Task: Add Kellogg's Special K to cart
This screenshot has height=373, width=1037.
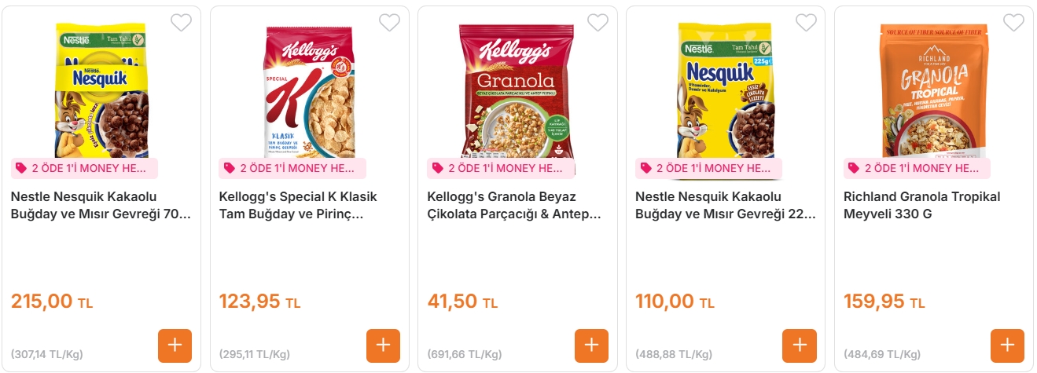Action: 383,346
